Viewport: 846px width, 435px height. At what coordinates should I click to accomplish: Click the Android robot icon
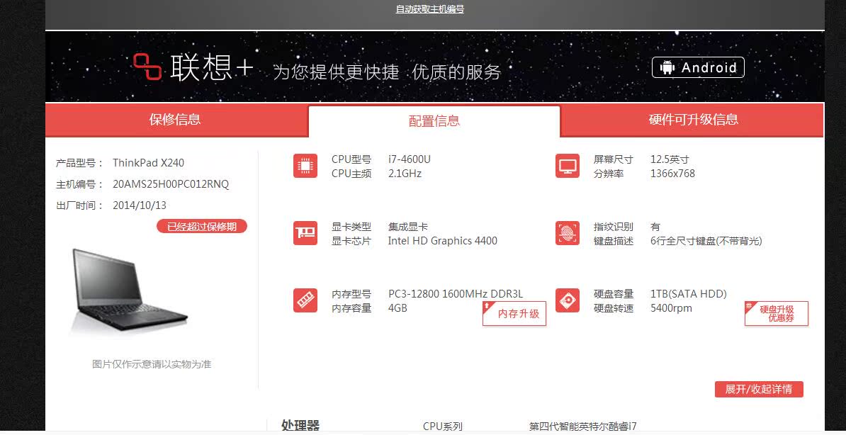click(667, 67)
